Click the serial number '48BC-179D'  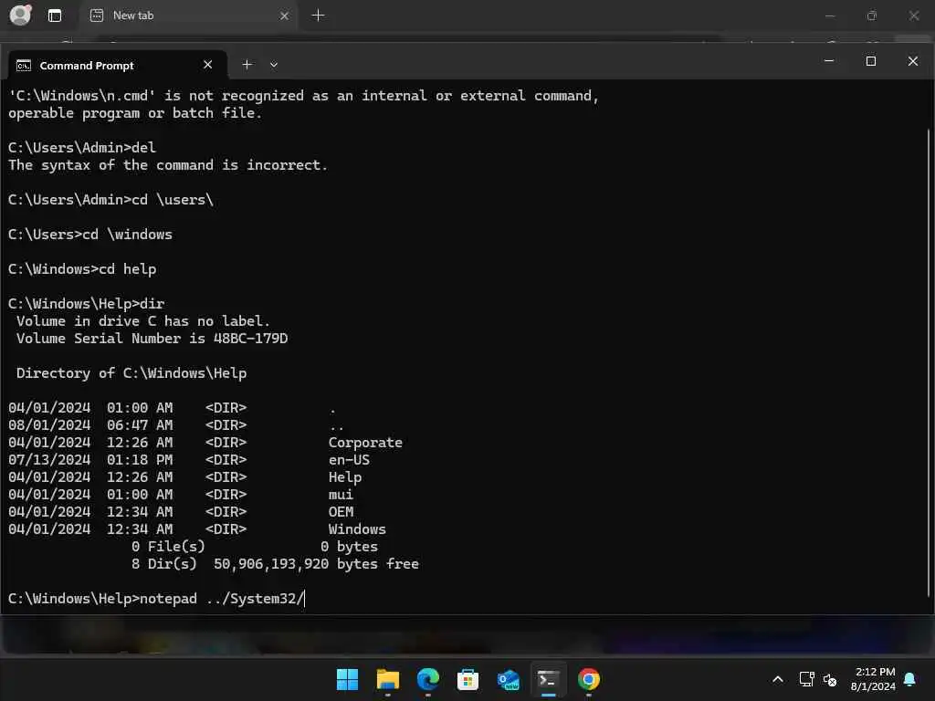click(x=250, y=338)
